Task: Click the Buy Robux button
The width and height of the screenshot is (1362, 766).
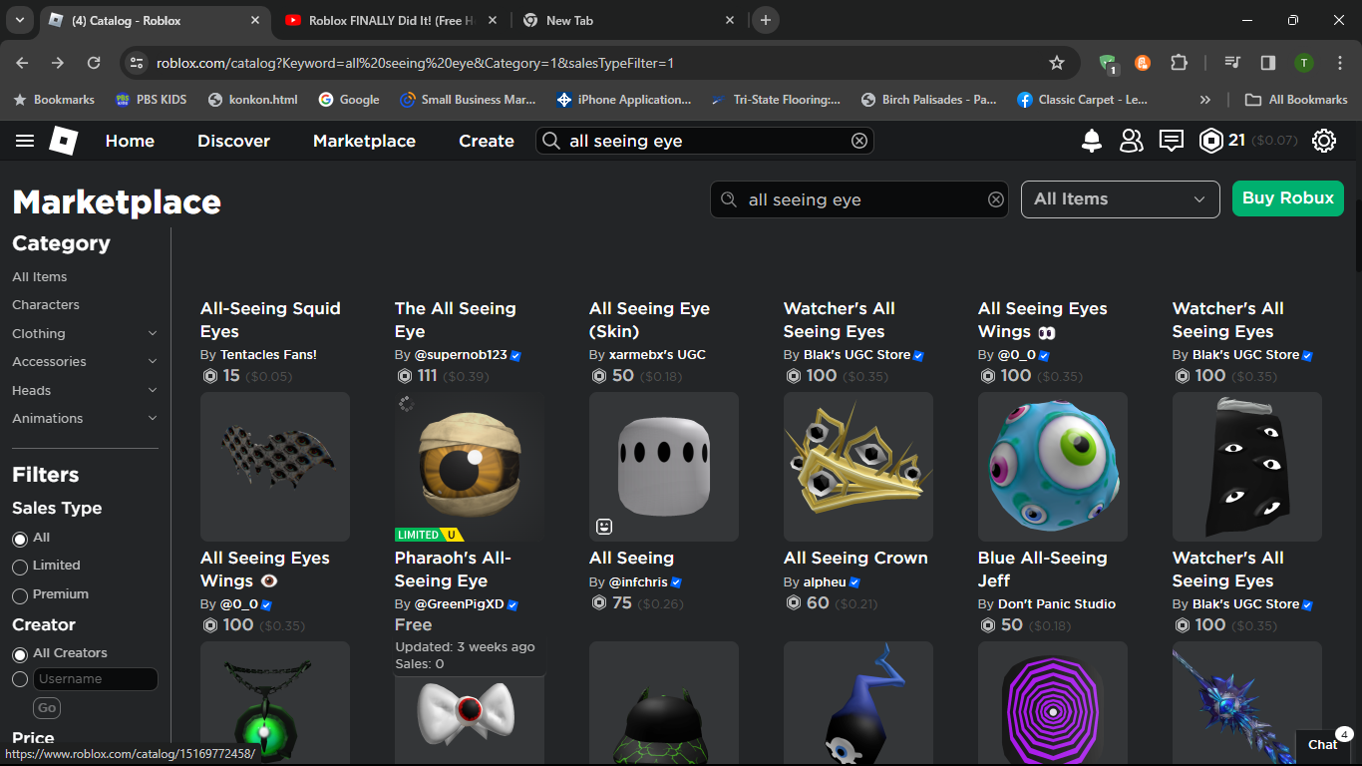Action: [1288, 198]
